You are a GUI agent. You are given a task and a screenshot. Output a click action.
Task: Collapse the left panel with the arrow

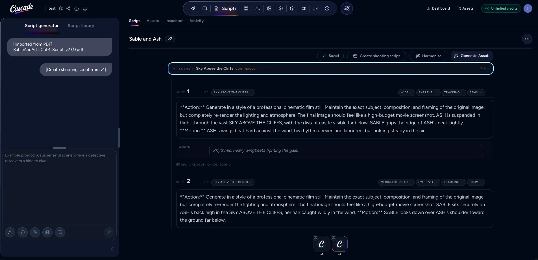(x=112, y=249)
